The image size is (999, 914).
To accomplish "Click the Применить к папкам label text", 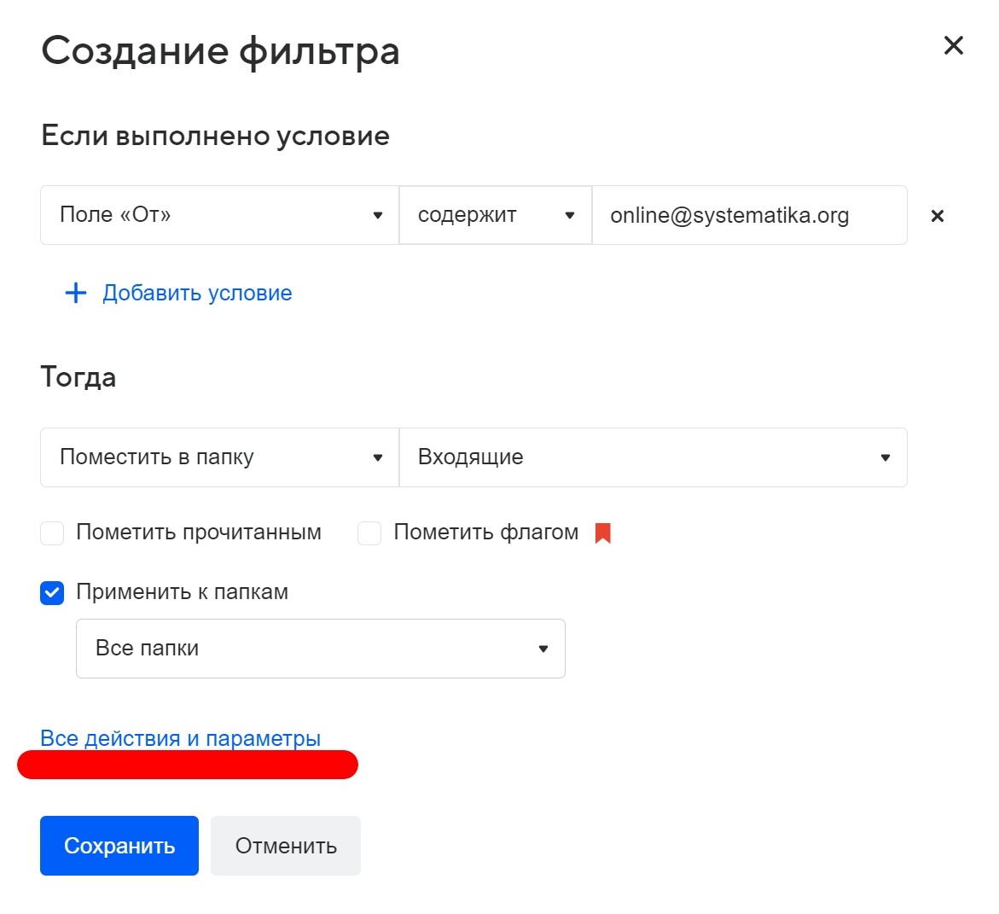I will (x=182, y=592).
